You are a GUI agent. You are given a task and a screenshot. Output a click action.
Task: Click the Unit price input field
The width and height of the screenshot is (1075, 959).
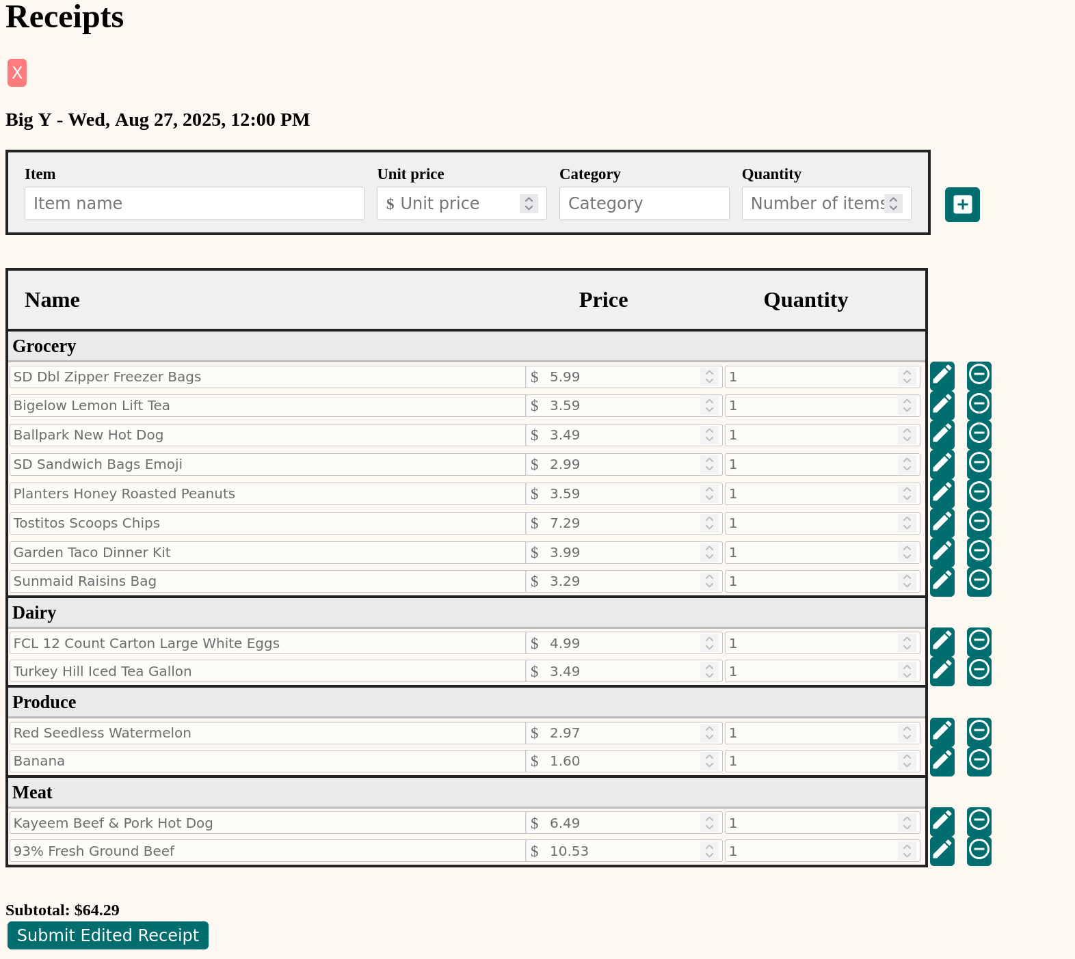pos(462,203)
